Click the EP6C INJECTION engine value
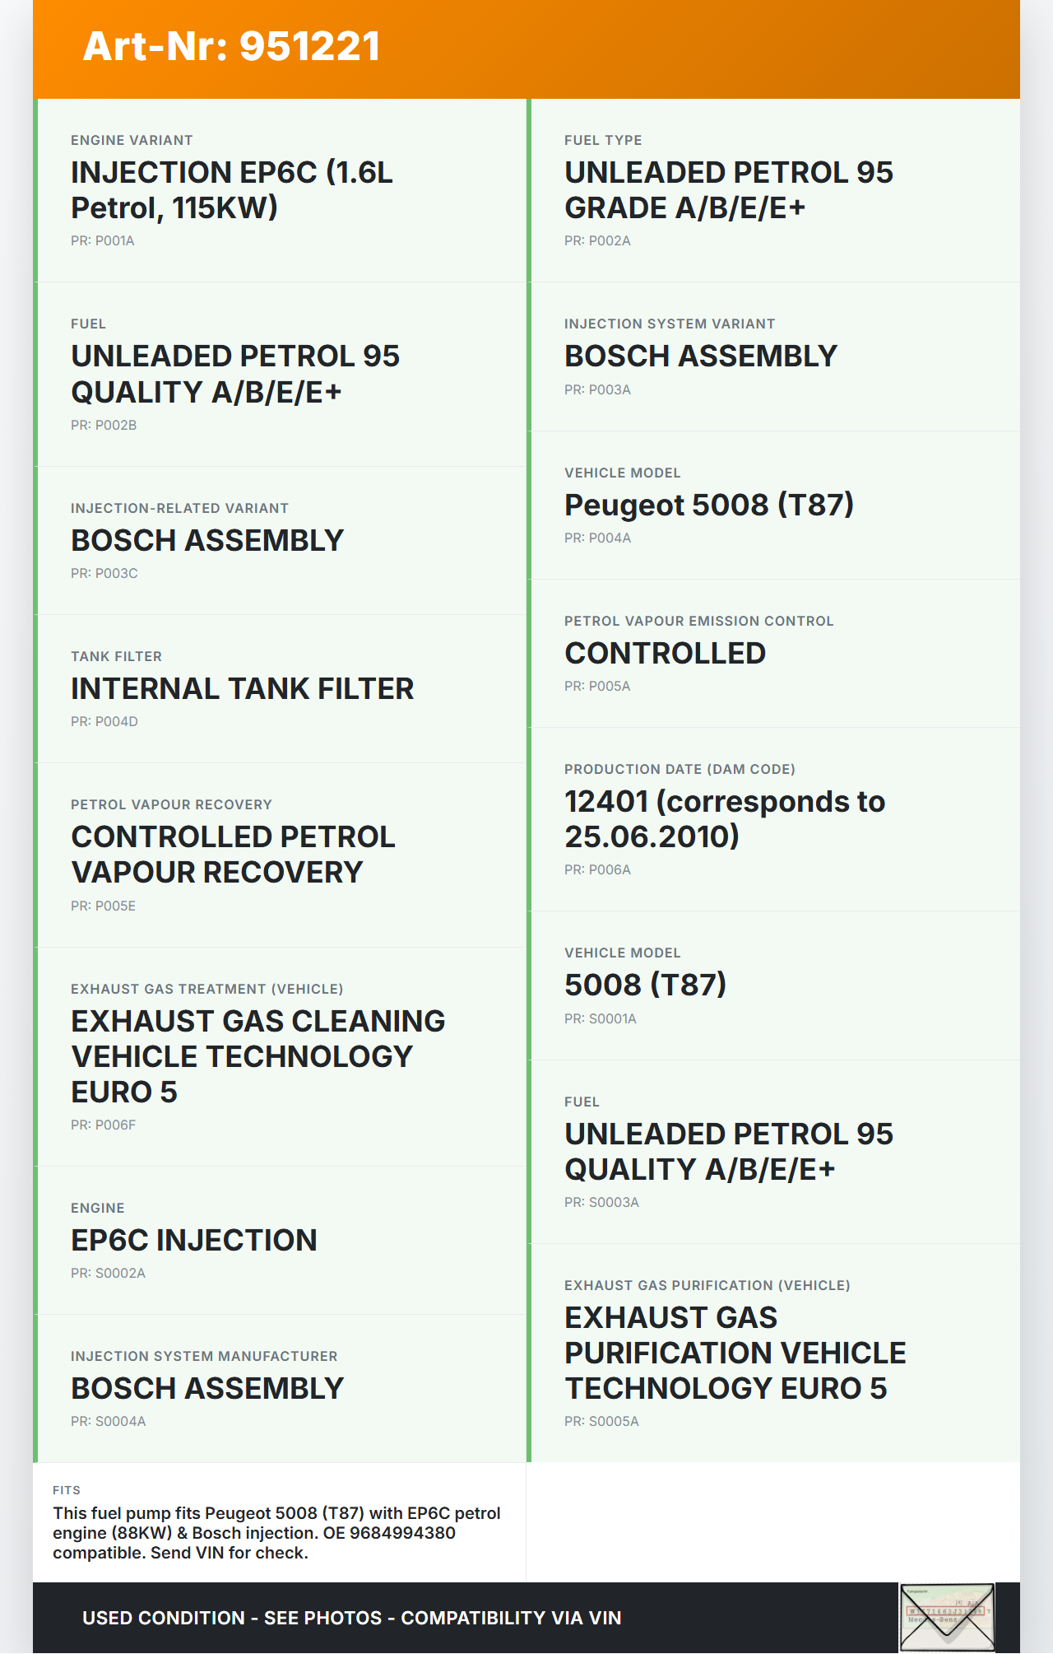The width and height of the screenshot is (1053, 1654). (x=194, y=1240)
